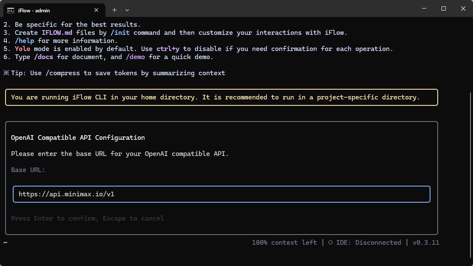Click the home directory warning banner

pos(221,97)
